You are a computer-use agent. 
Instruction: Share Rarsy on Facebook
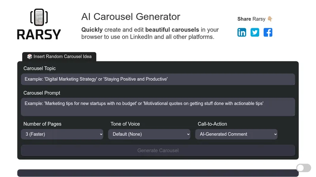coord(268,32)
